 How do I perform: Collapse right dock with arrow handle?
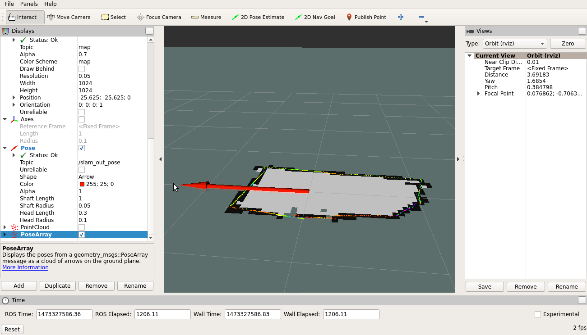(x=458, y=159)
